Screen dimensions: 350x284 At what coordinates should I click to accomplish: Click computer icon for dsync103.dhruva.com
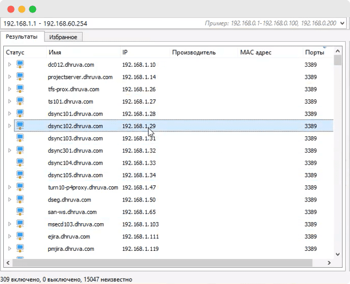pos(20,138)
